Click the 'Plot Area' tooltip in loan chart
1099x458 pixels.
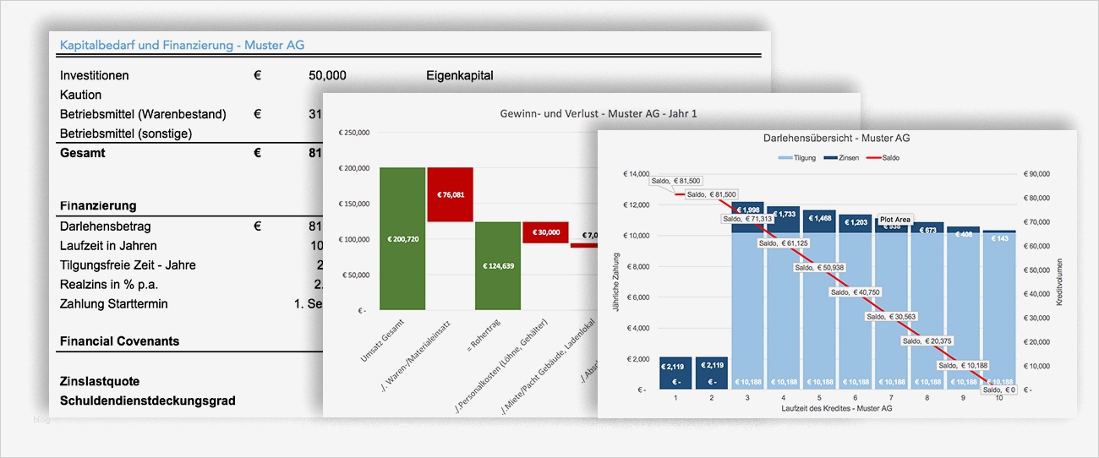(x=895, y=220)
